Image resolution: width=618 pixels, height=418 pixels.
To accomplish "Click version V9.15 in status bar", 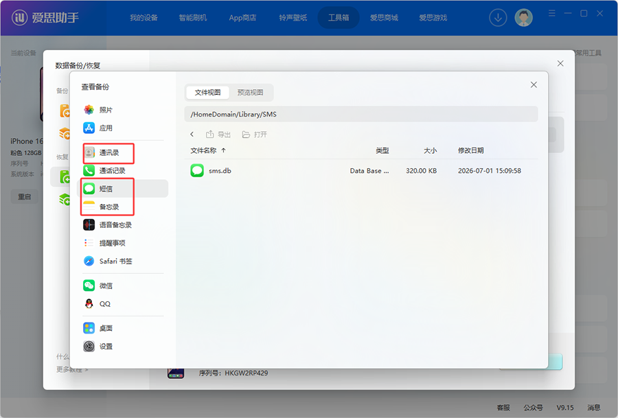I will click(565, 408).
